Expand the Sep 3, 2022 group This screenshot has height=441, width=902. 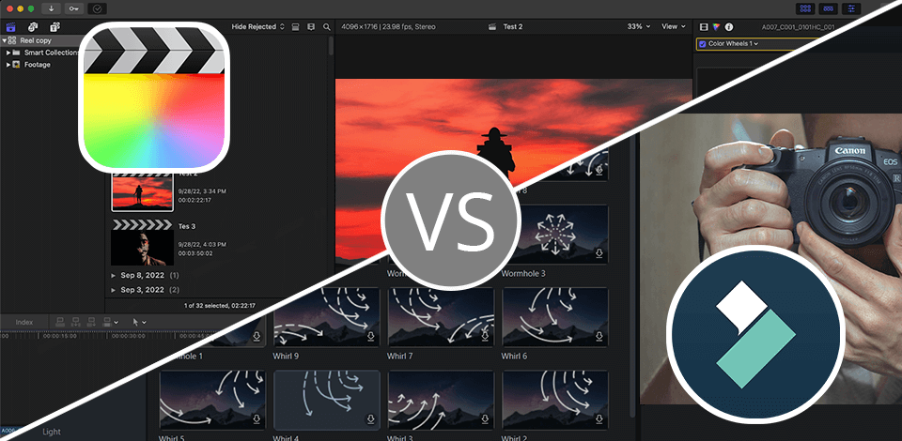(x=114, y=290)
